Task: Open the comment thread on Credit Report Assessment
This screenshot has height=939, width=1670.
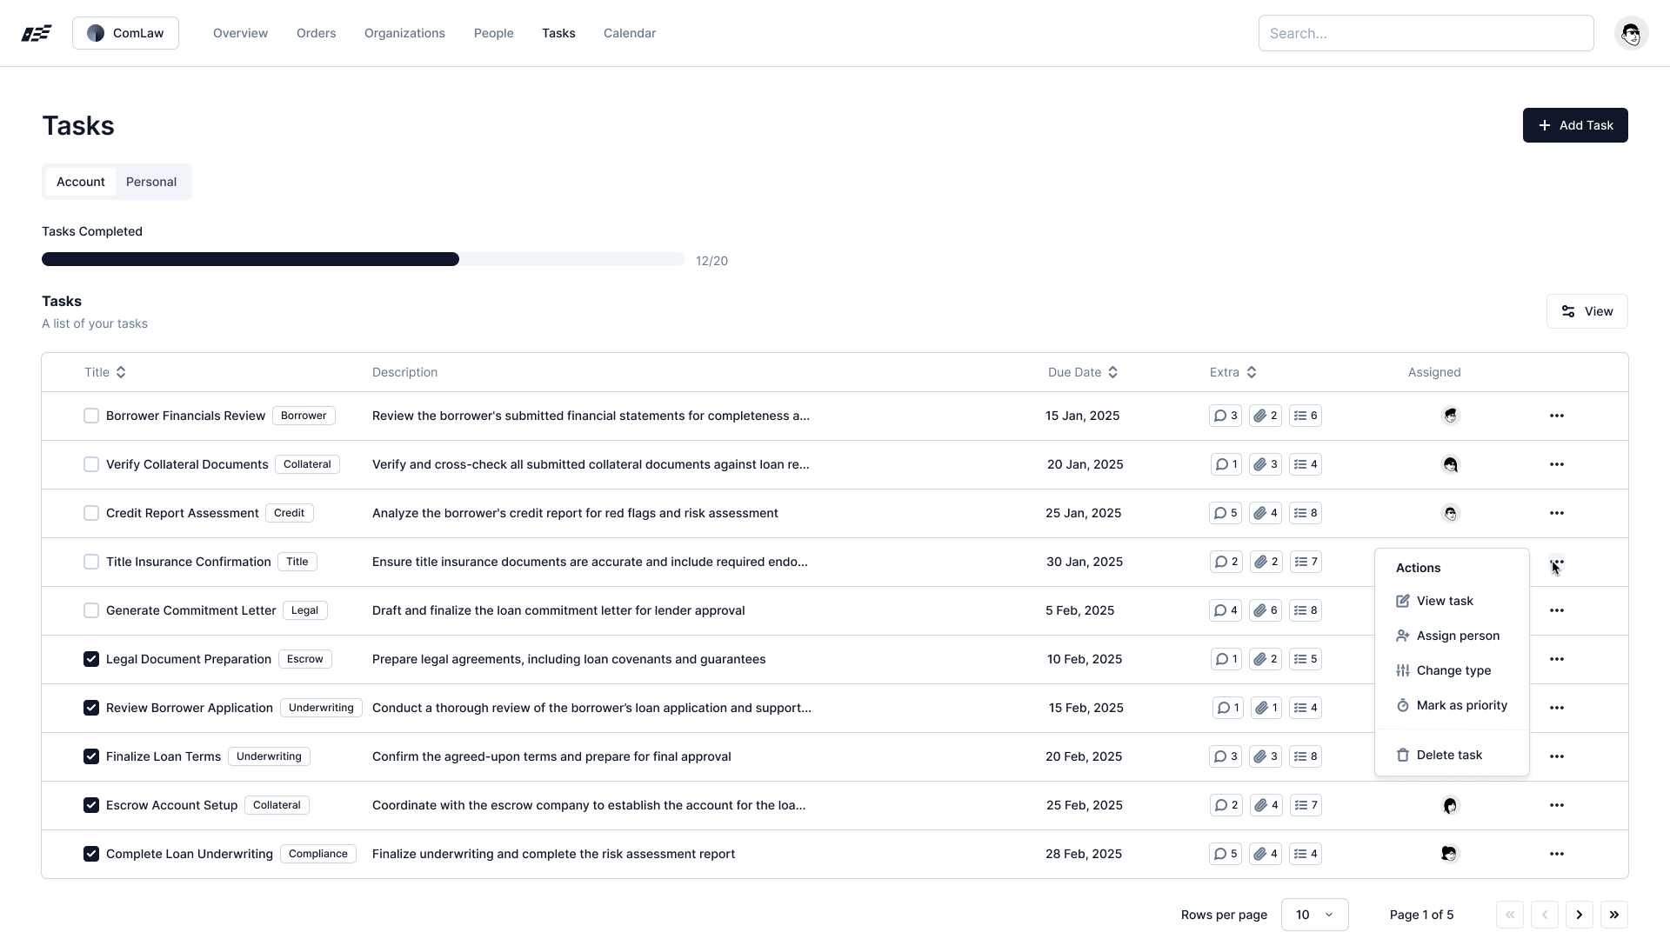Action: click(x=1225, y=513)
